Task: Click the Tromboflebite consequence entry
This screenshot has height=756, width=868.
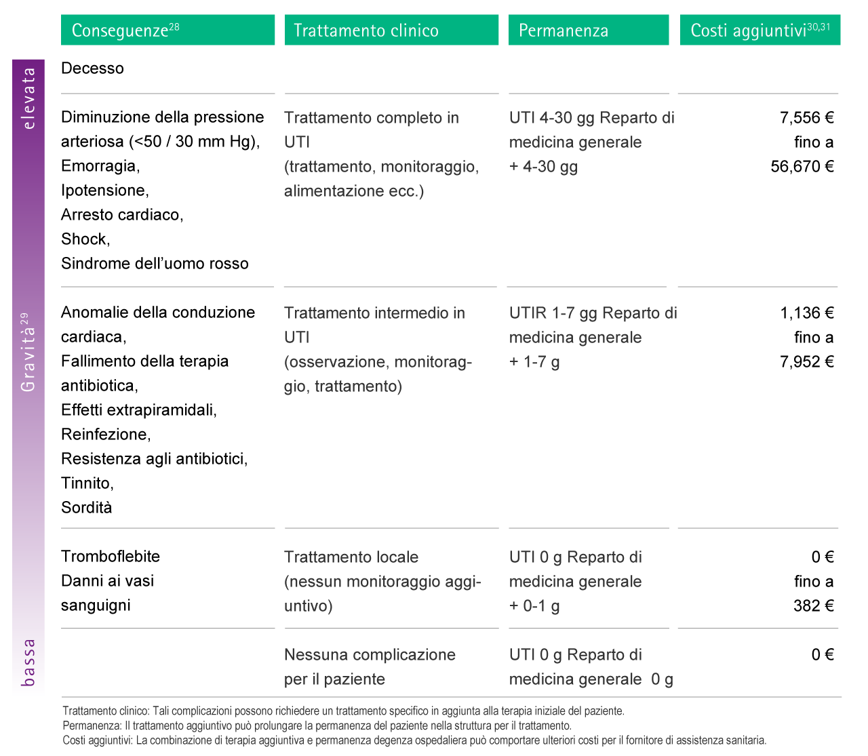Action: (x=111, y=557)
